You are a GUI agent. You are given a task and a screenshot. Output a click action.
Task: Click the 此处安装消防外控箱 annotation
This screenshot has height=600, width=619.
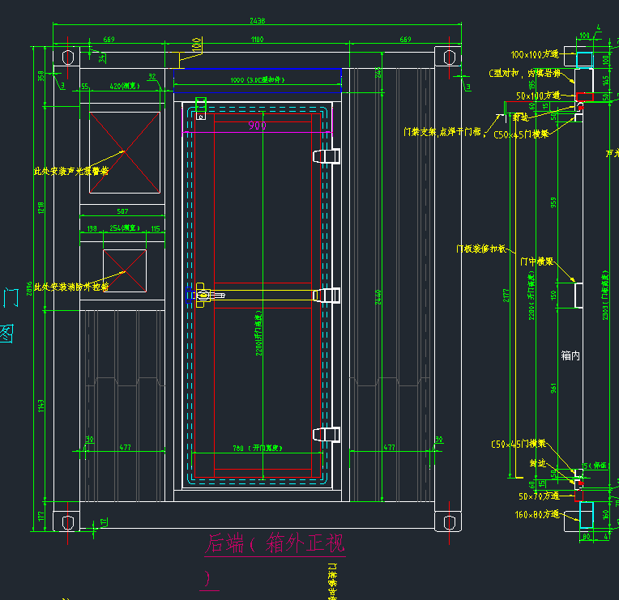[71, 287]
